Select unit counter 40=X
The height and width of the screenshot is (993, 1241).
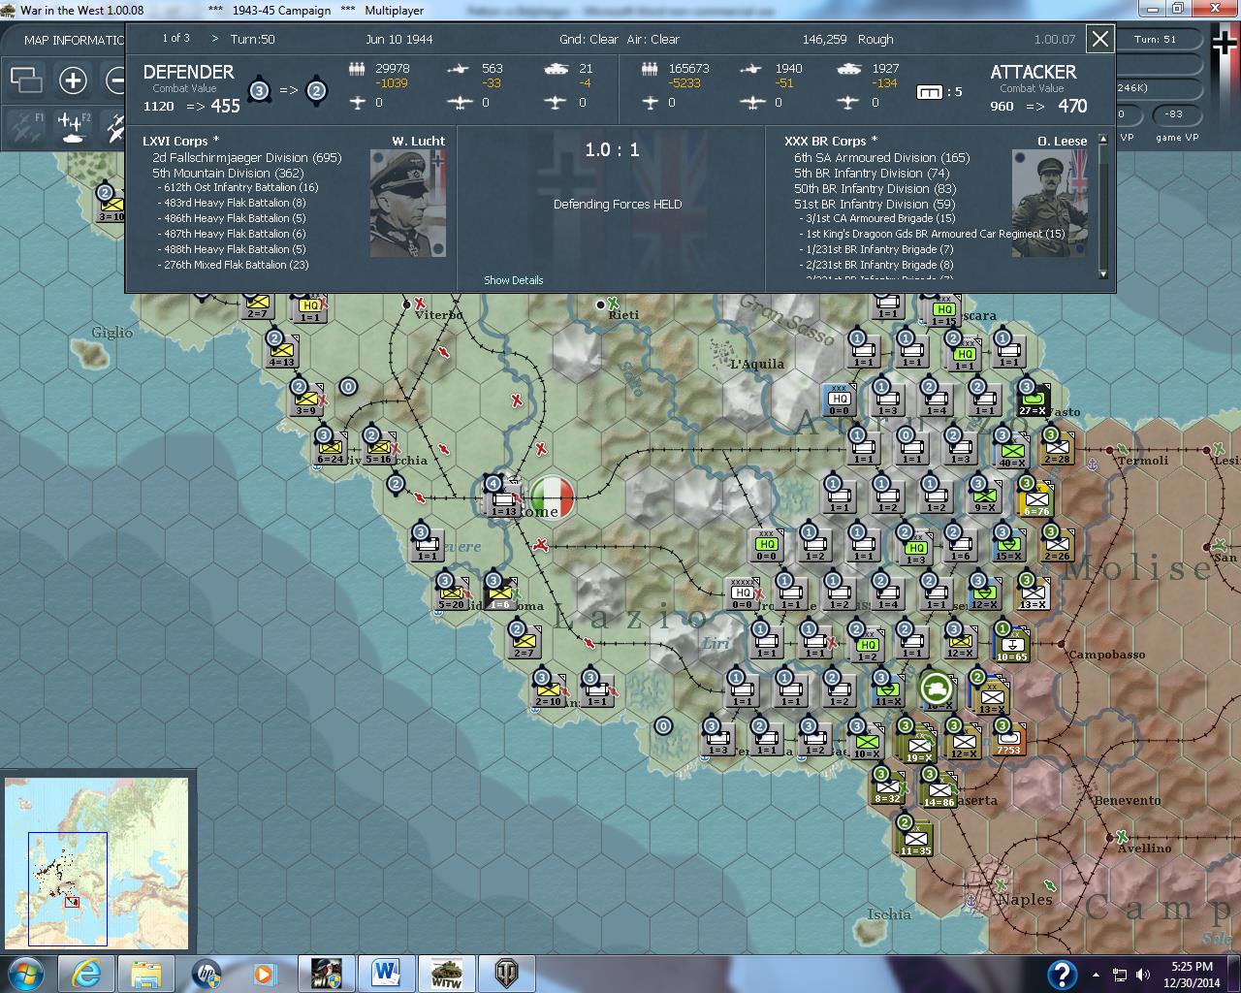[x=1011, y=451]
